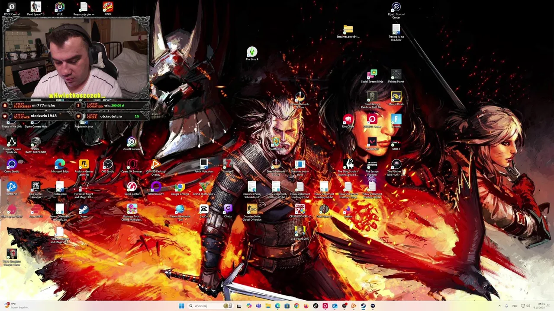Viewport: 554px width, 311px height.
Task: Open GOG GALAXY desktop shortcut
Action: [x=156, y=189]
